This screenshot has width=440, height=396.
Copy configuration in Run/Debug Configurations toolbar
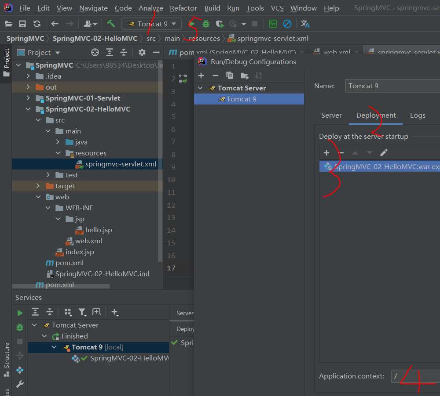229,76
